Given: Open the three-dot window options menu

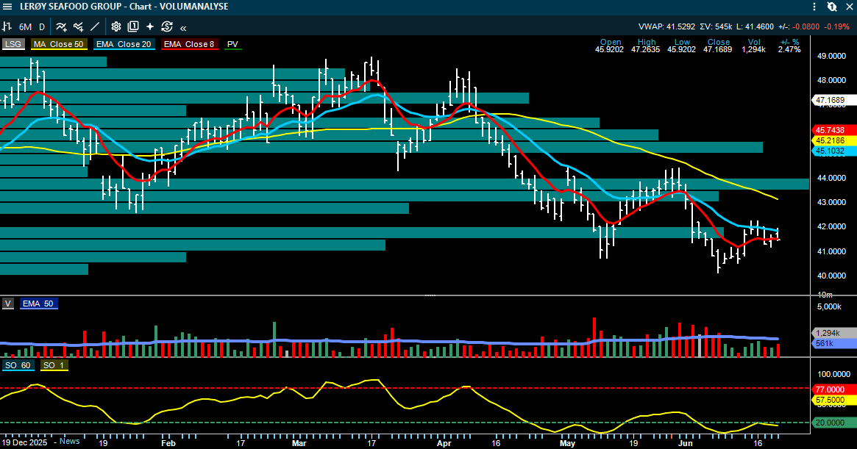Looking at the screenshot, I should tap(814, 7).
